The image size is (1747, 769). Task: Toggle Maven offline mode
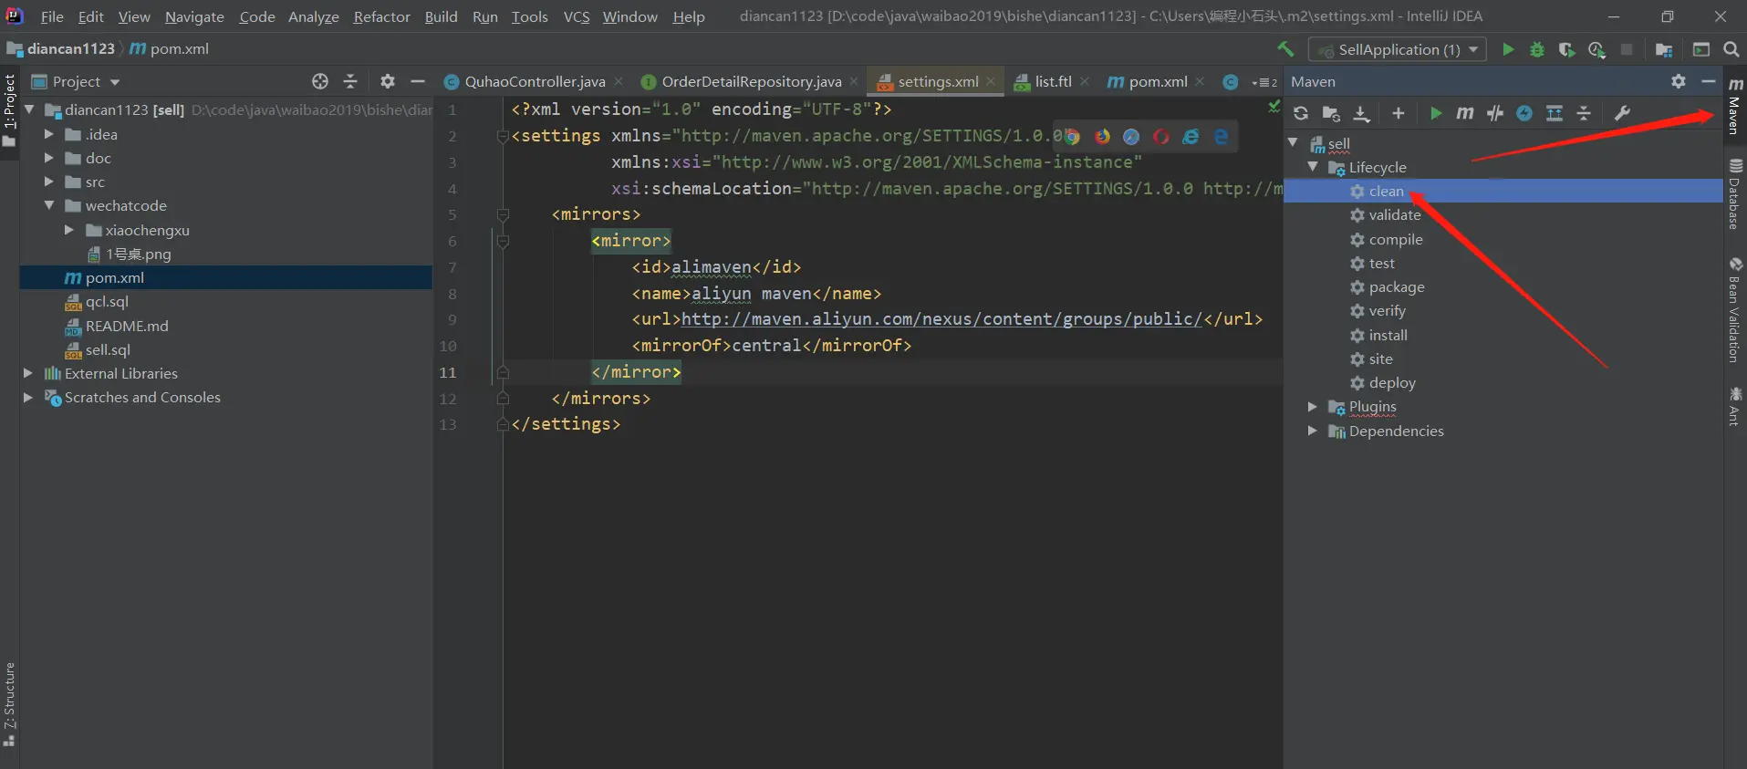coord(1494,113)
